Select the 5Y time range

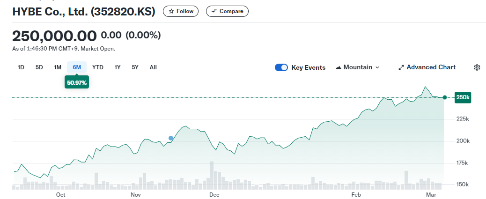pyautogui.click(x=135, y=67)
